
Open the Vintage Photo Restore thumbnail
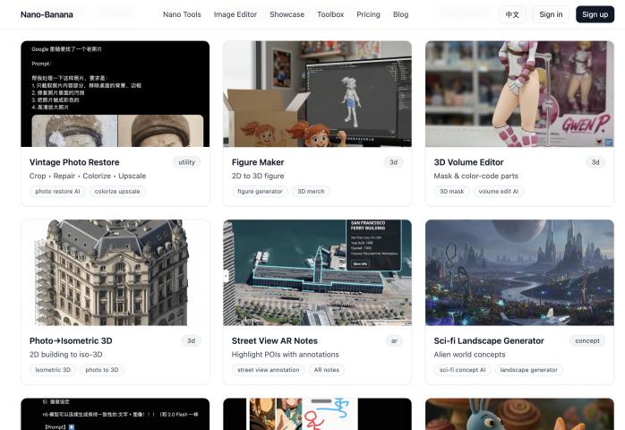pyautogui.click(x=115, y=94)
